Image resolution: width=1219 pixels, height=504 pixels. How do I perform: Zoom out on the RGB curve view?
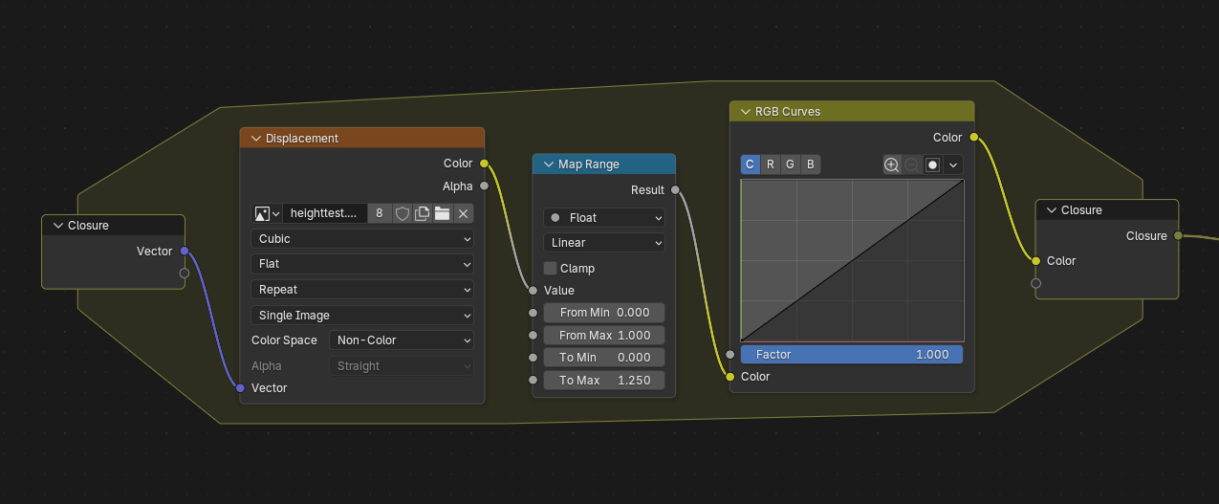(911, 164)
